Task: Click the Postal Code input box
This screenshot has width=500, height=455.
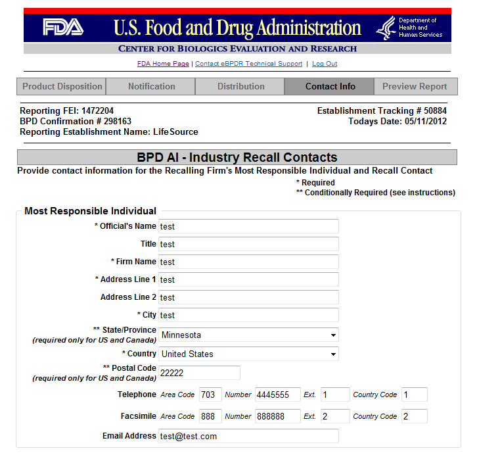Action: click(199, 373)
